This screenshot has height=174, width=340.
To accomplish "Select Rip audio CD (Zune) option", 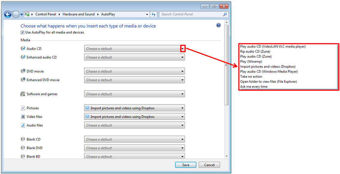I will tap(255, 52).
